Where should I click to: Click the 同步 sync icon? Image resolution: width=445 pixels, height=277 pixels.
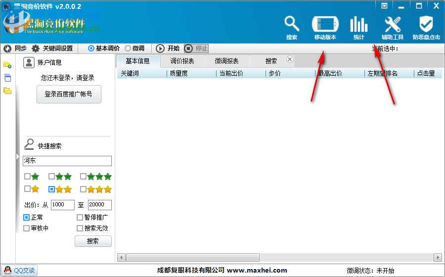(x=7, y=48)
